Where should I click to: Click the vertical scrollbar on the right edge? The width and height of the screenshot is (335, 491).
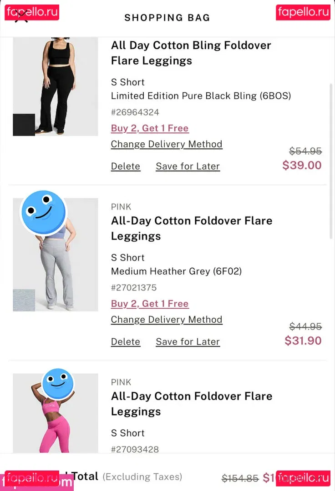(331, 160)
